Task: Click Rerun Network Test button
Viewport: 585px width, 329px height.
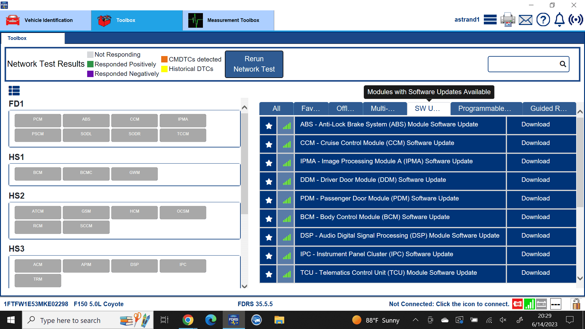Action: tap(254, 64)
